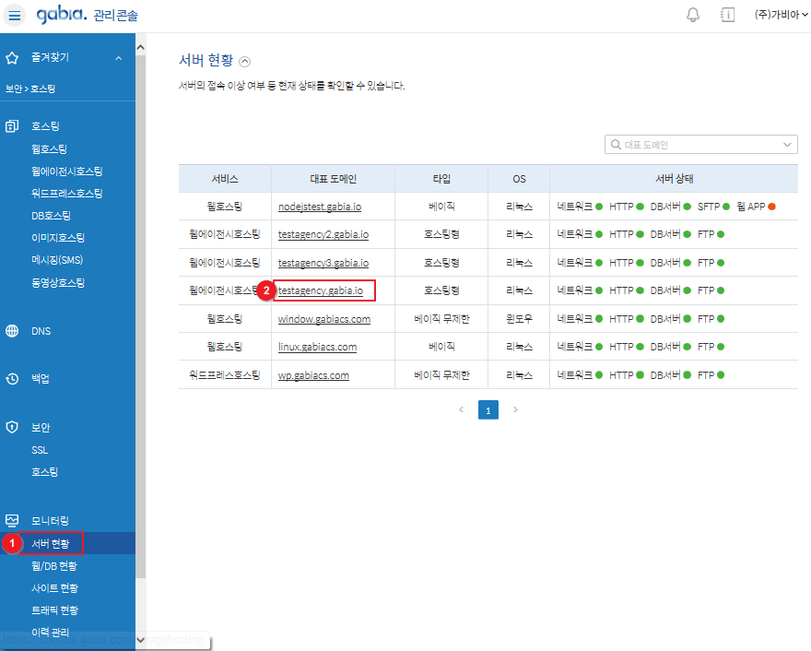811x651 pixels.
Task: Click the OS column header
Action: click(x=519, y=179)
